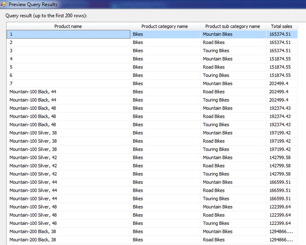Sort by Product sub category name header
The width and height of the screenshot is (306, 245).
[x=233, y=26]
